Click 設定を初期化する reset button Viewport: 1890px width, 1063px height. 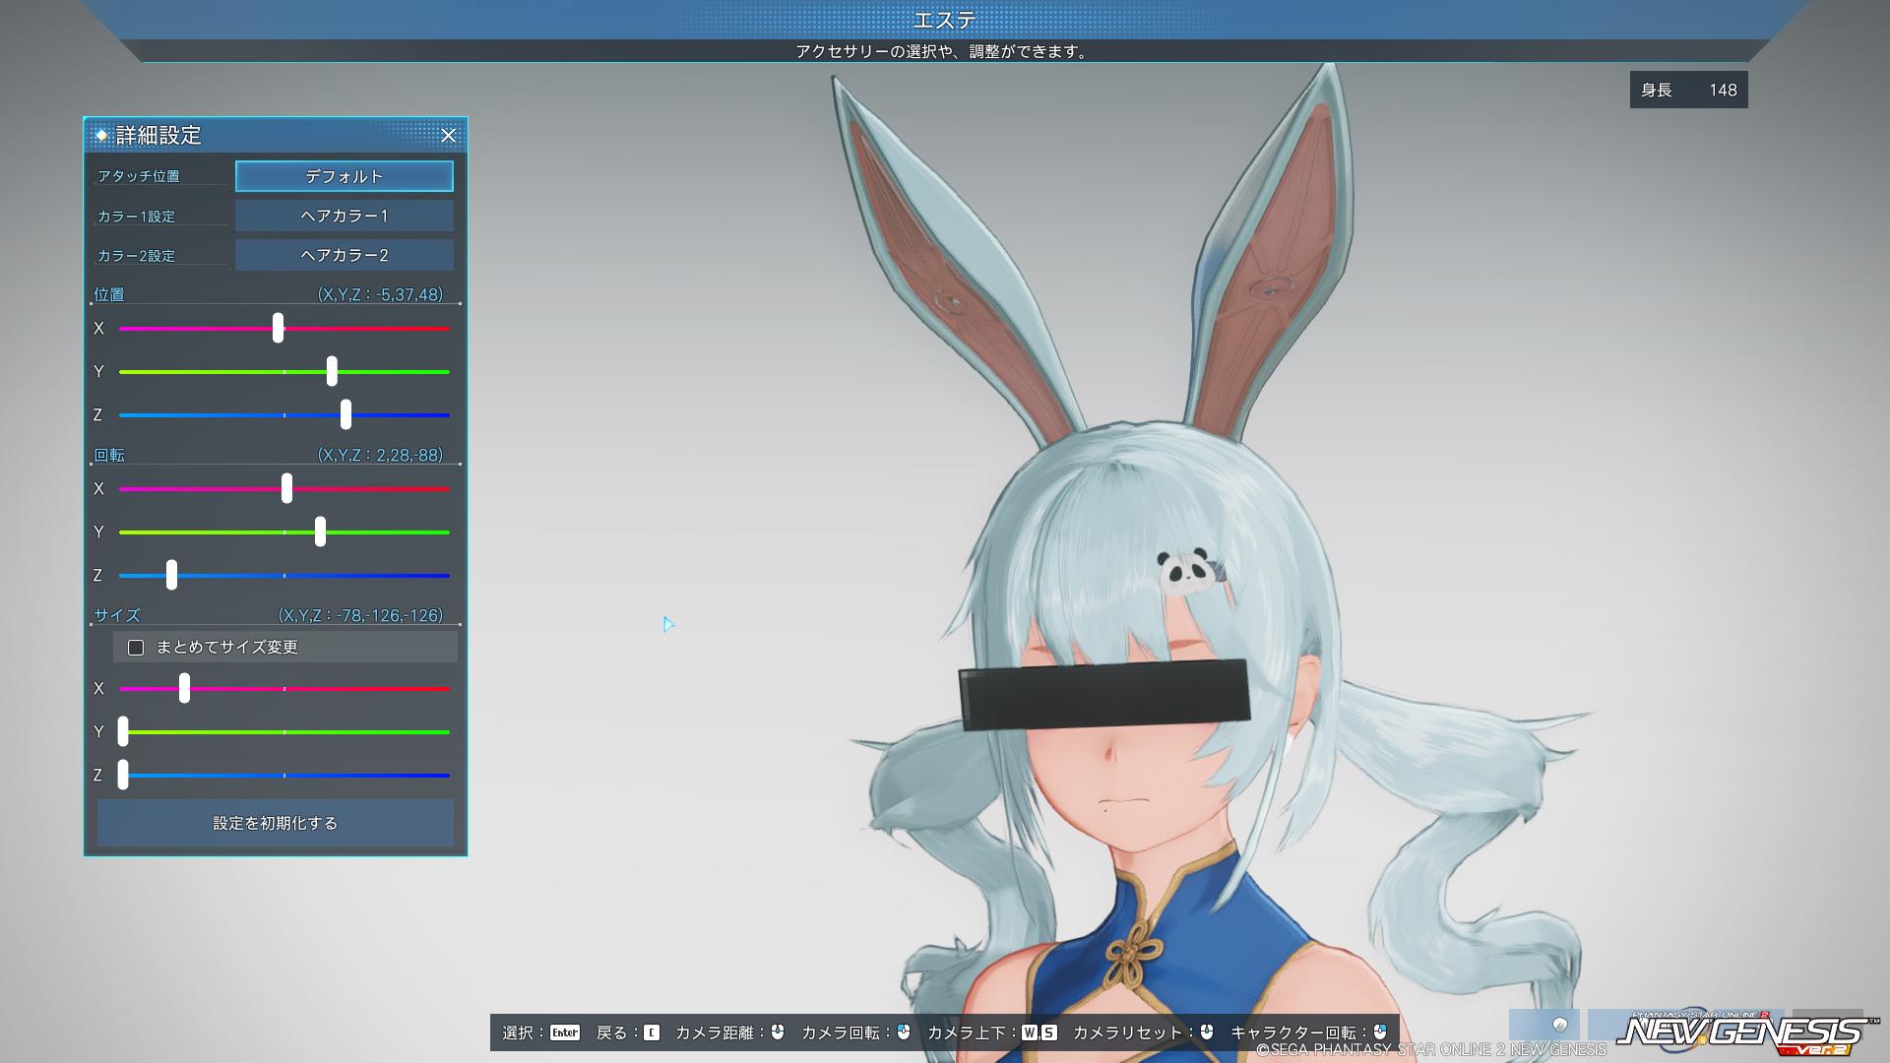[x=275, y=823]
